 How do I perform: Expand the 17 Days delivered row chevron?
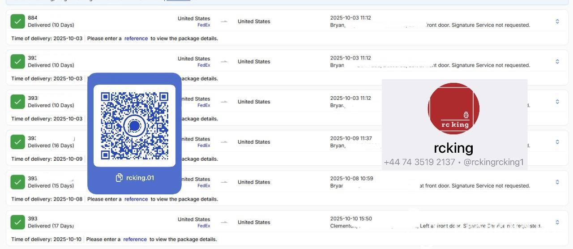557,222
